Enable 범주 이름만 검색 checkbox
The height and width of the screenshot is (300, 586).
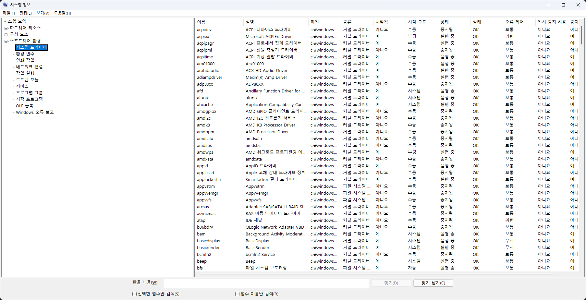tap(237, 294)
